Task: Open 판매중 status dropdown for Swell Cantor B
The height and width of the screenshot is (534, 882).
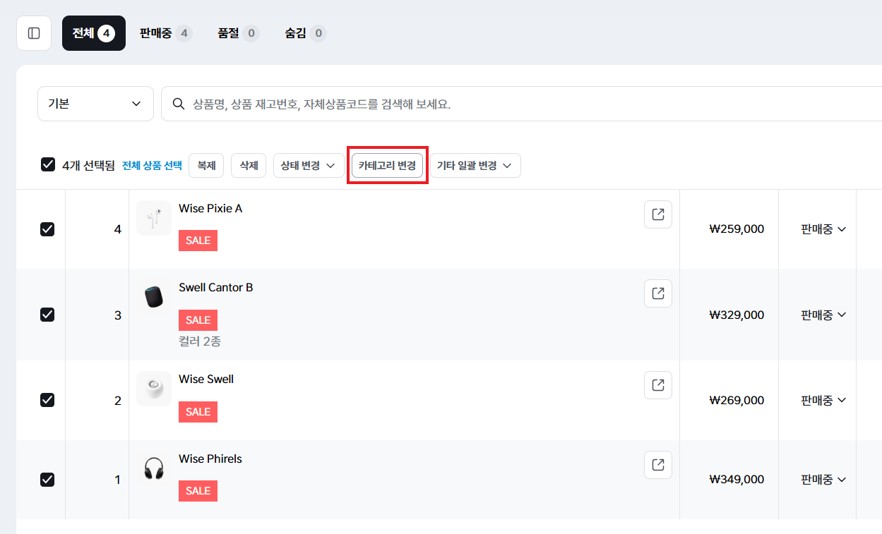Action: pos(823,315)
